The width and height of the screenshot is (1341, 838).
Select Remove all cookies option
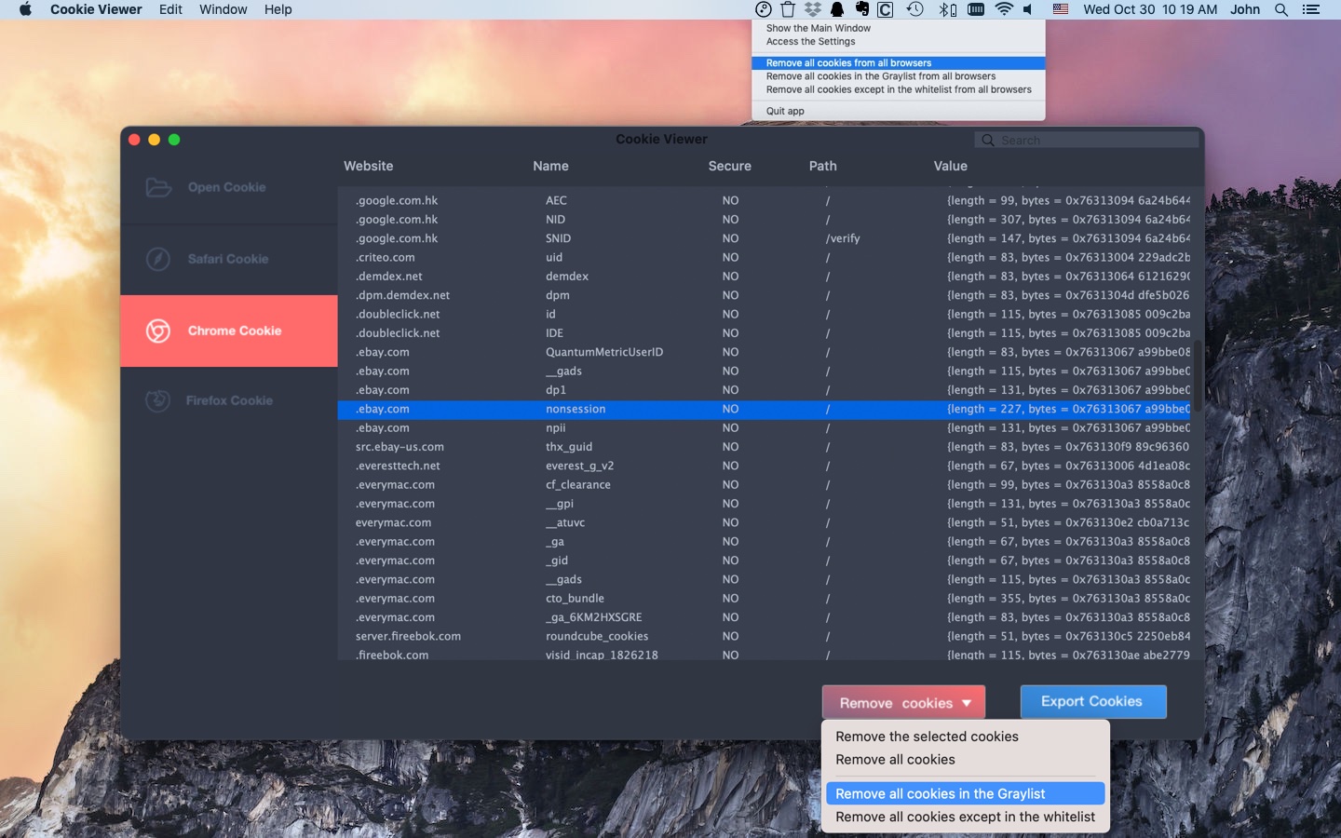pyautogui.click(x=965, y=760)
